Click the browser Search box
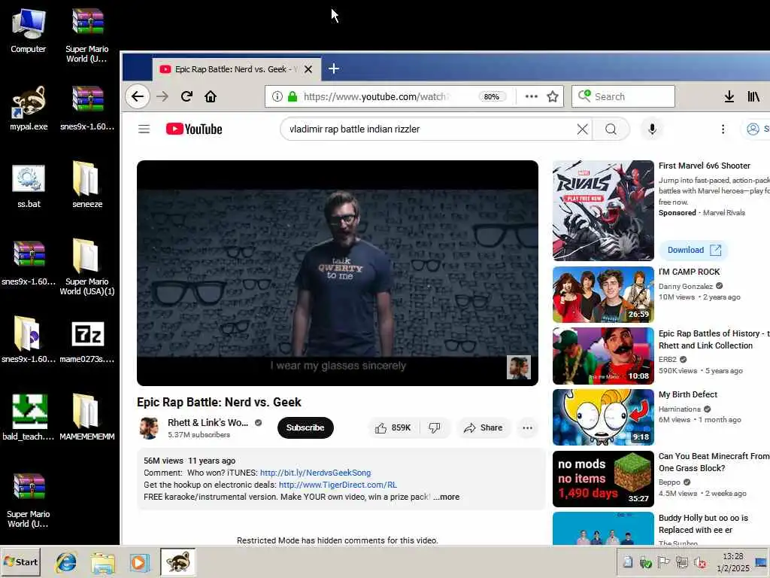This screenshot has width=770, height=578. point(623,96)
